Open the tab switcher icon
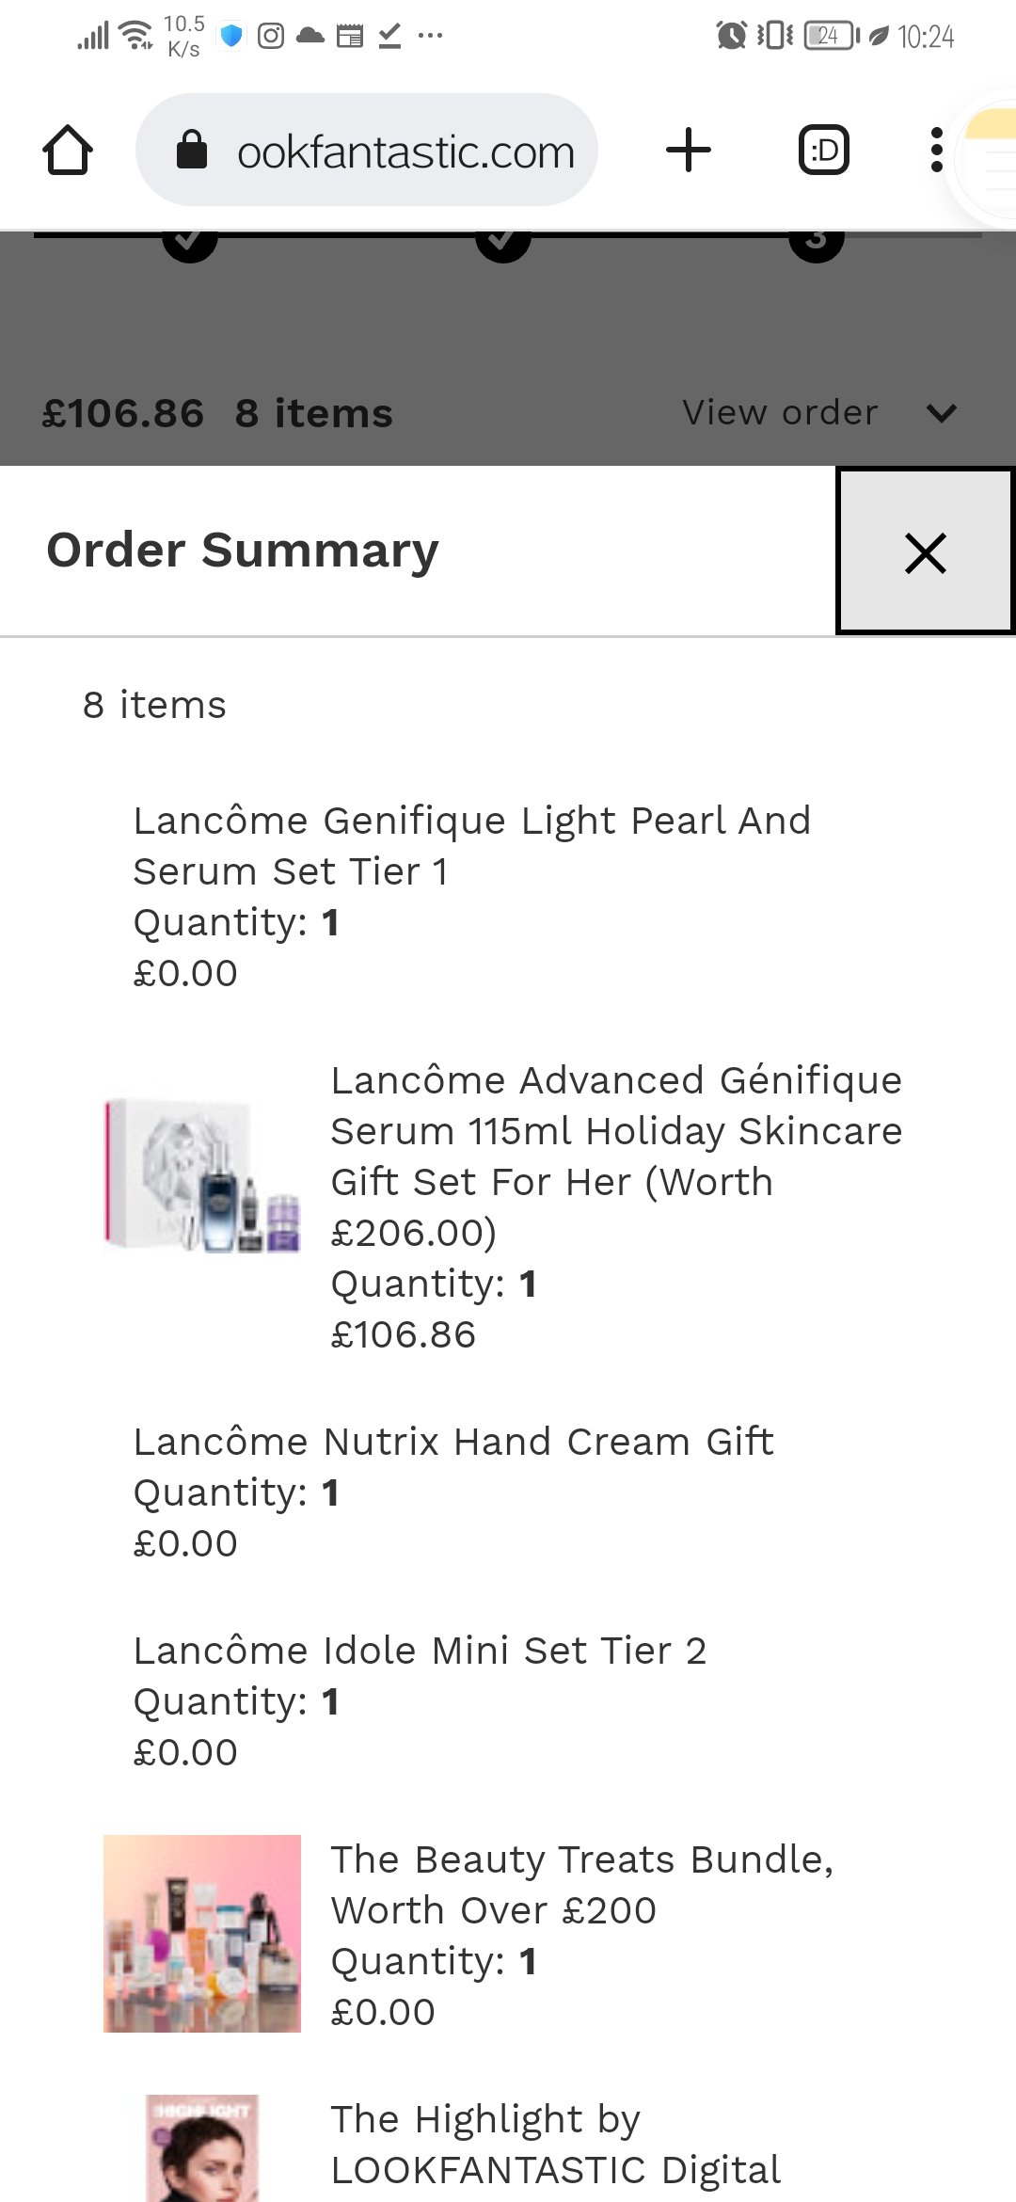 point(823,151)
